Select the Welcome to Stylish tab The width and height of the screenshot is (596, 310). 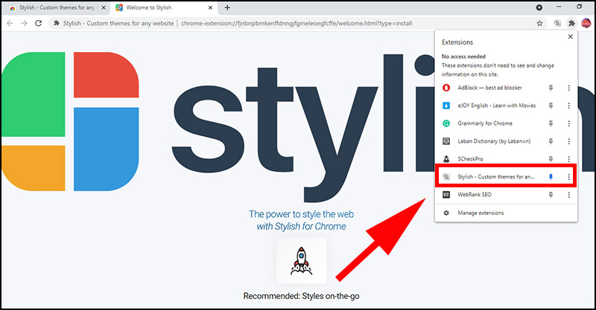click(164, 7)
